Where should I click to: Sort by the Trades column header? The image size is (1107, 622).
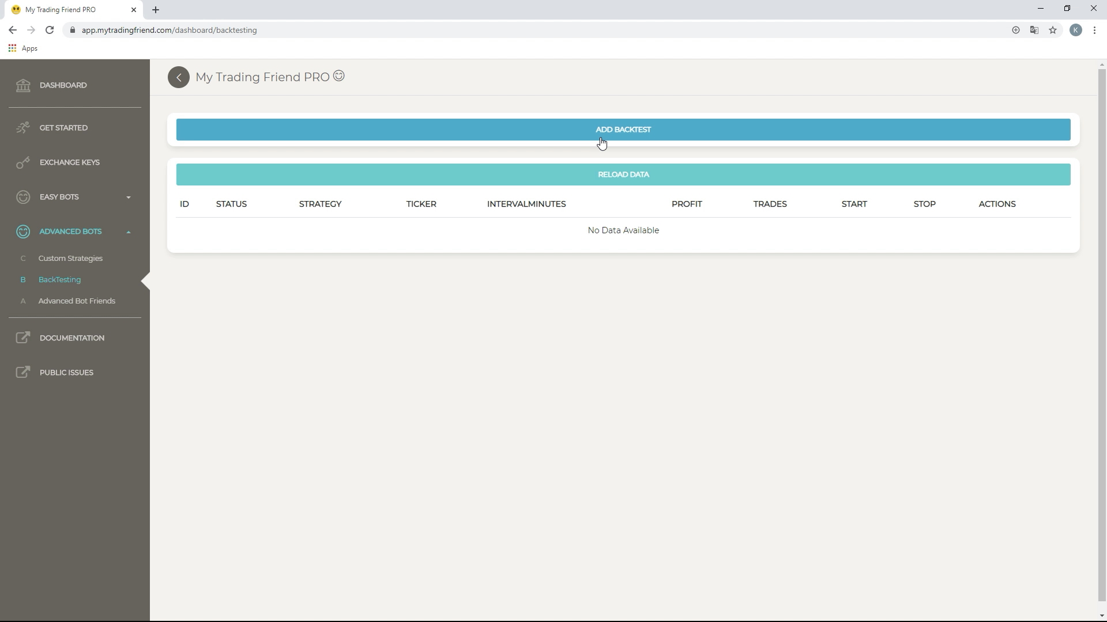[770, 204]
